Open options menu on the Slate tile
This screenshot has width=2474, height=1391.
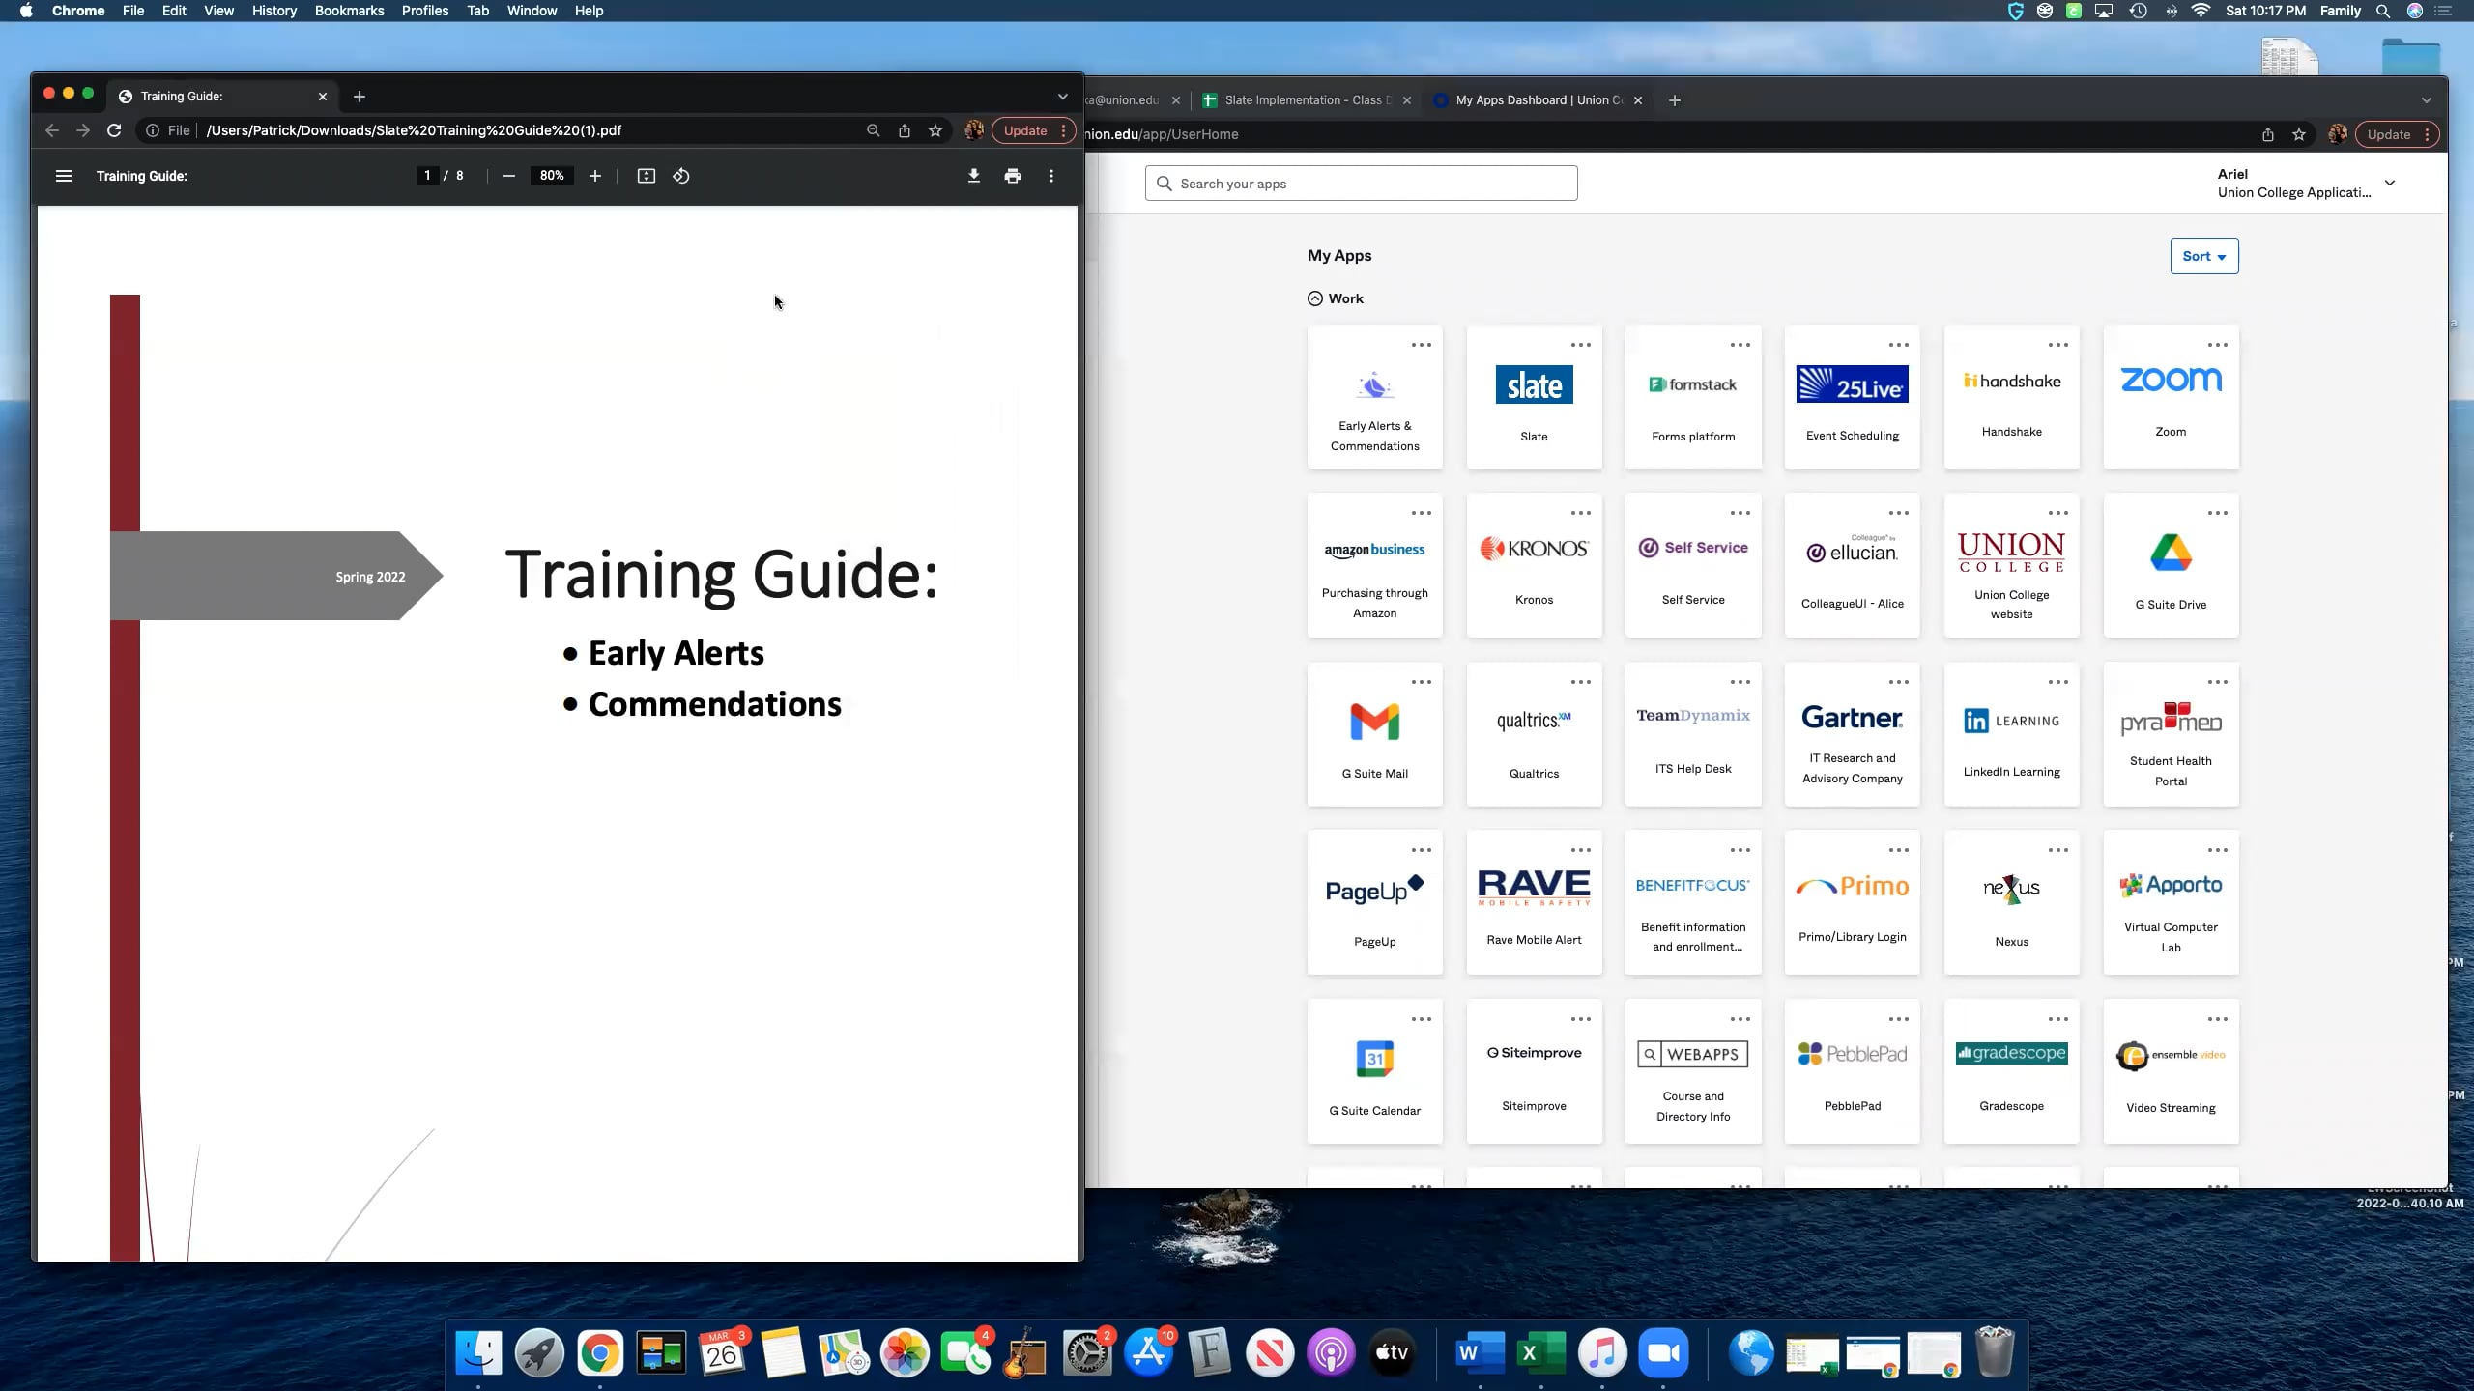(x=1579, y=345)
